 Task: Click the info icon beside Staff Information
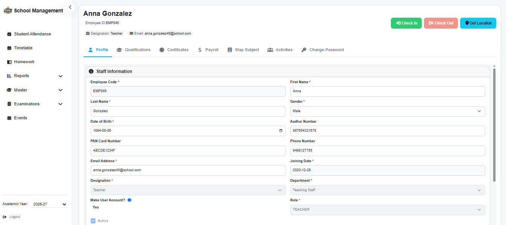tap(91, 71)
